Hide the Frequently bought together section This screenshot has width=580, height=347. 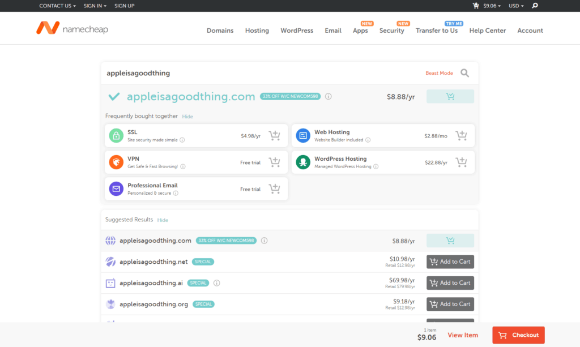(187, 117)
